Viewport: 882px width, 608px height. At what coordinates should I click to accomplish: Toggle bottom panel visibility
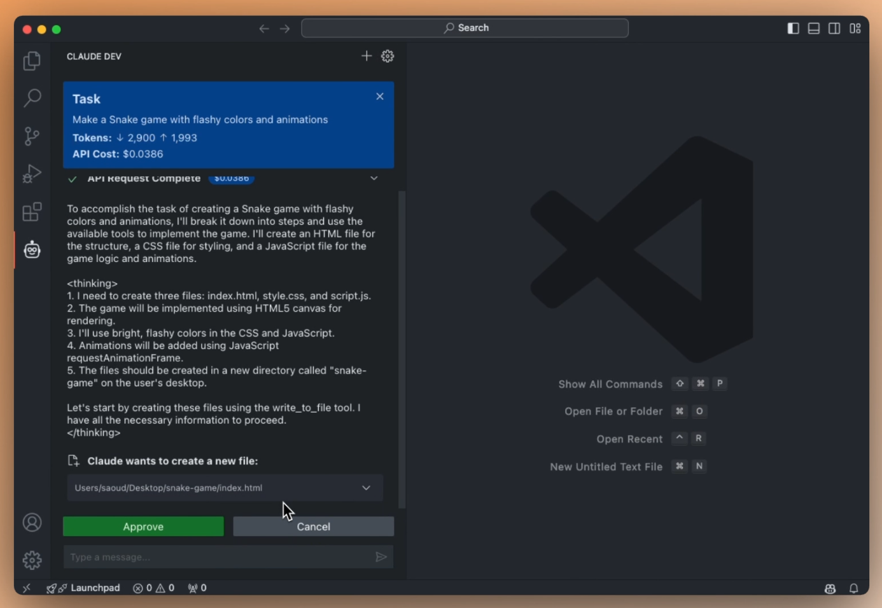click(814, 29)
